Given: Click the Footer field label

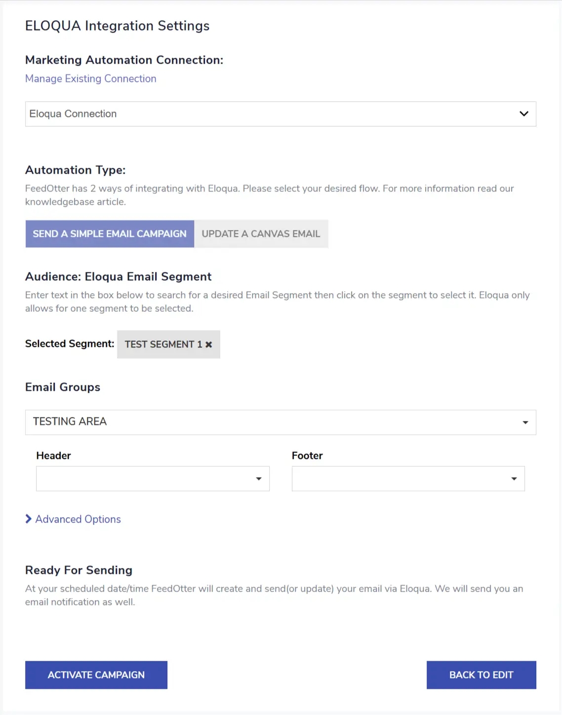Looking at the screenshot, I should [307, 455].
